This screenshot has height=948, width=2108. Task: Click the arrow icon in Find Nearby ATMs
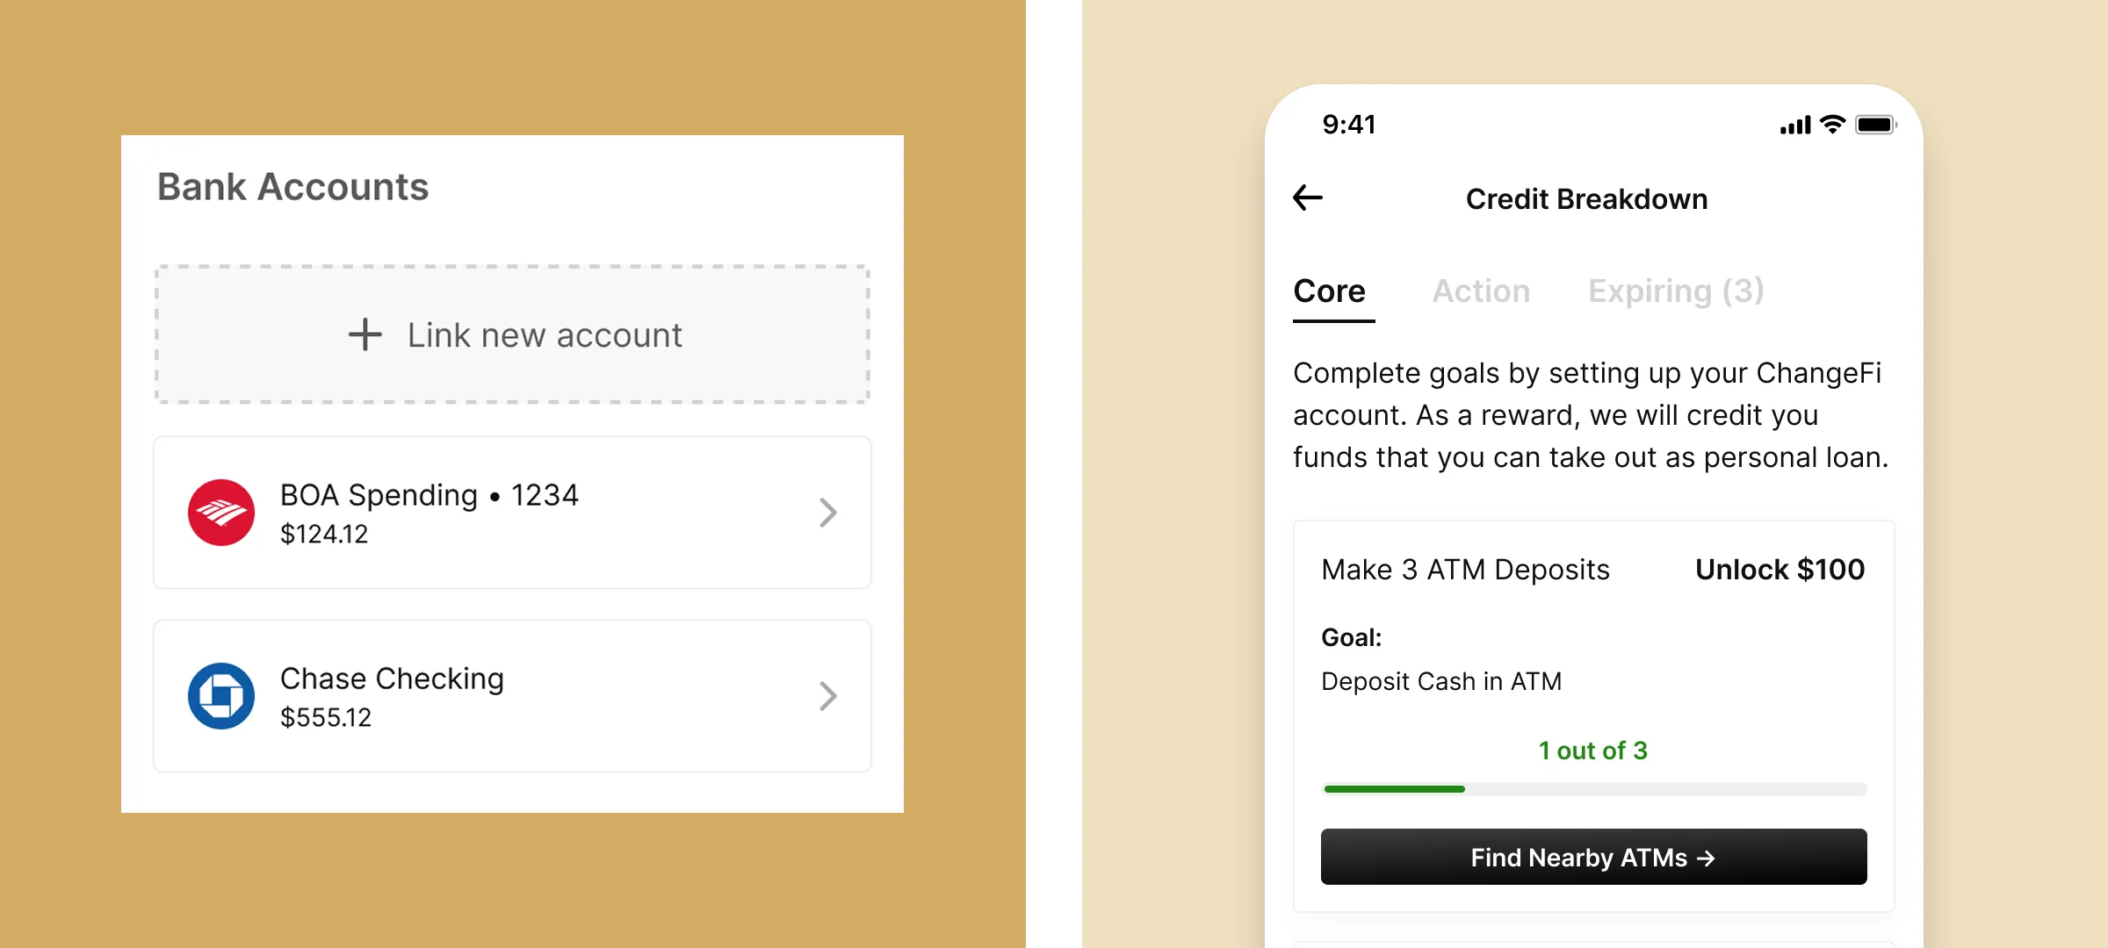click(1706, 858)
